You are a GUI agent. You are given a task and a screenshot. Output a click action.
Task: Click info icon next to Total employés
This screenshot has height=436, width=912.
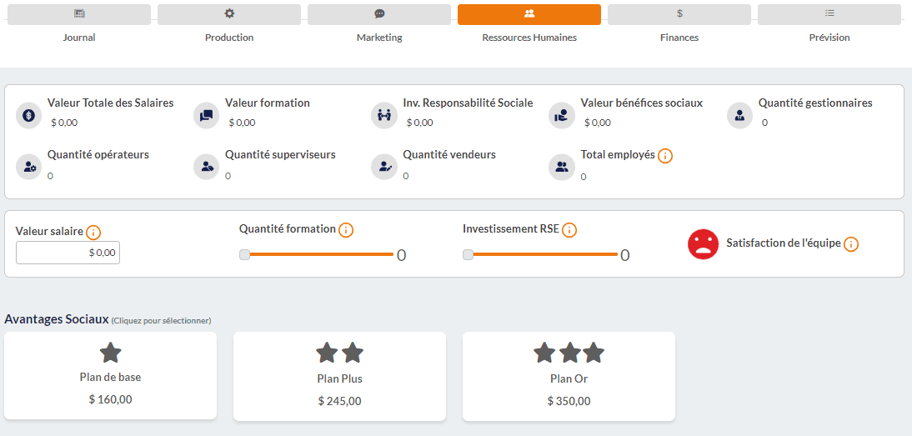pyautogui.click(x=665, y=156)
